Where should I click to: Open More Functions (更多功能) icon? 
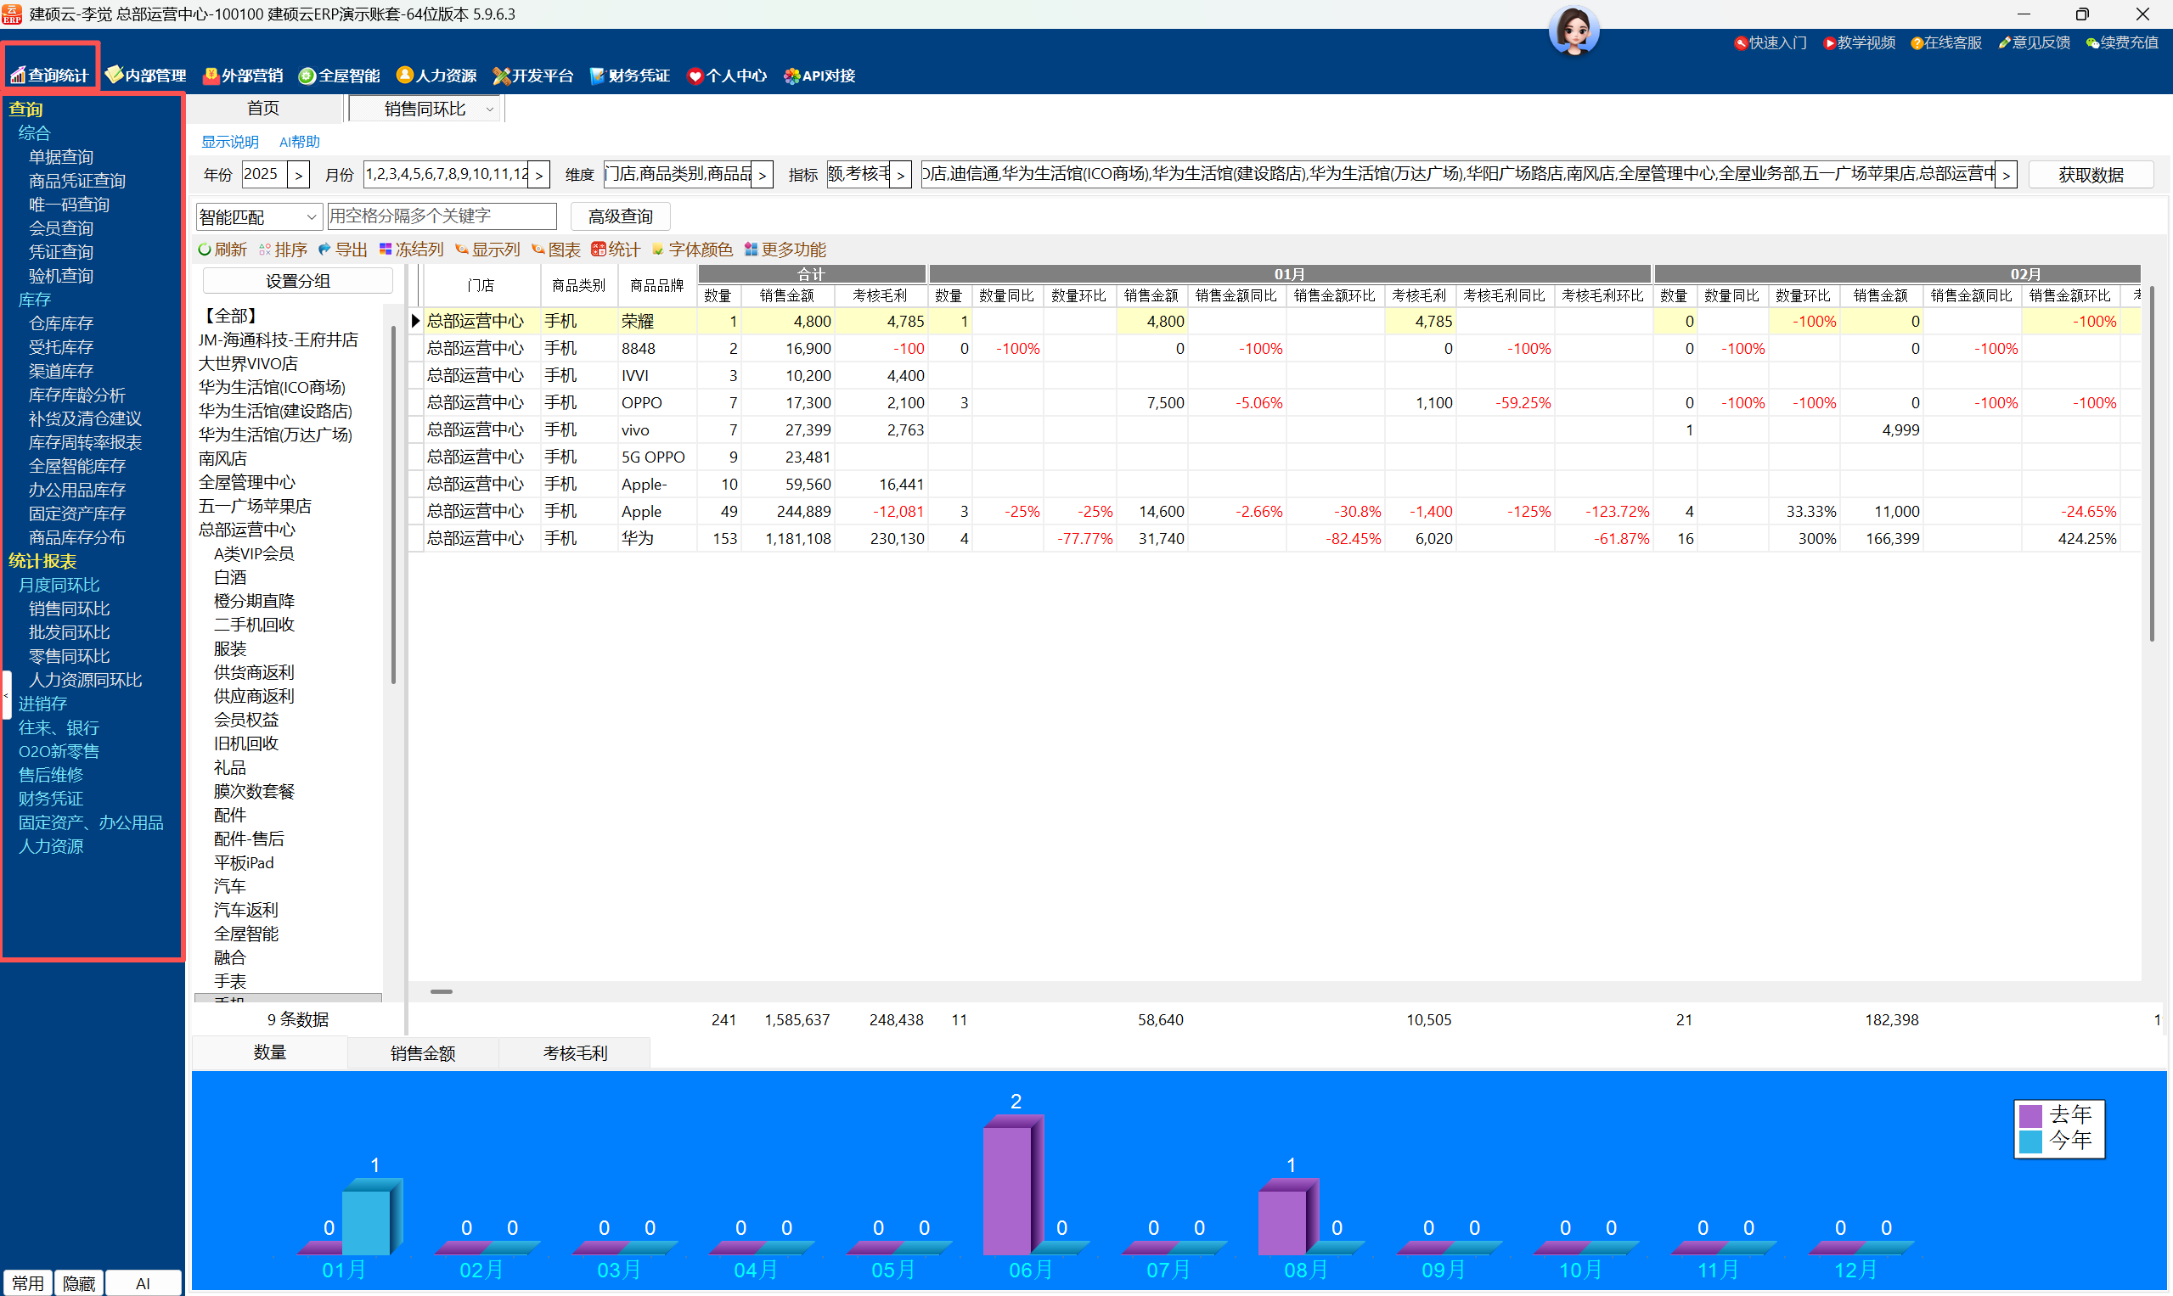[751, 250]
